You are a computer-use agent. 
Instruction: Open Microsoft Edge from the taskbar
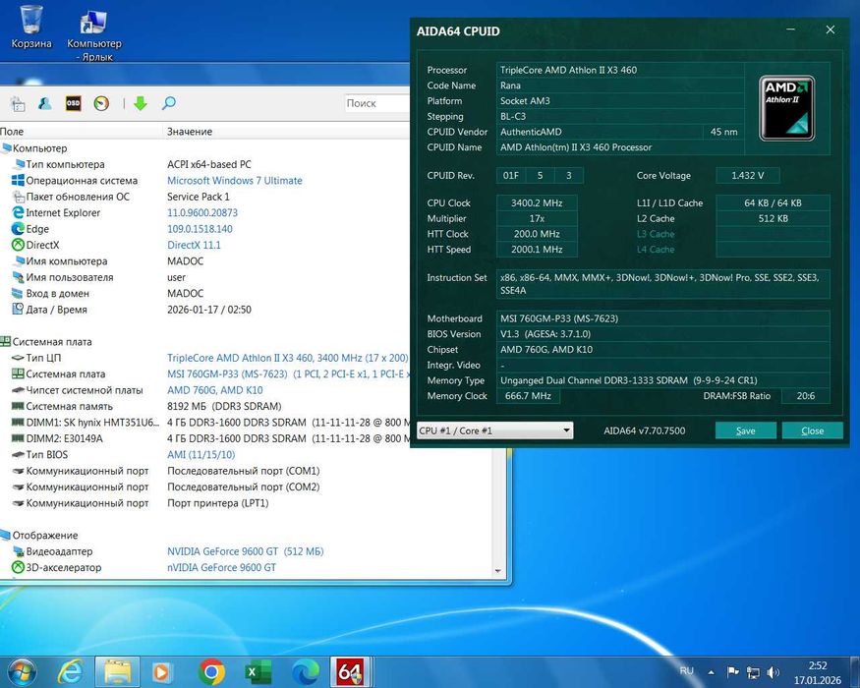[x=305, y=672]
